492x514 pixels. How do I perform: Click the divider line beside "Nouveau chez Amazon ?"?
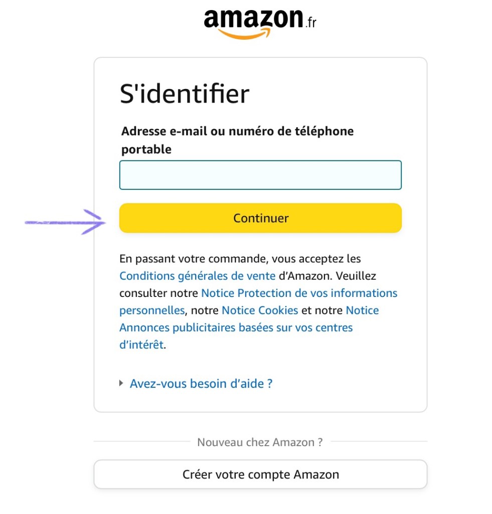coord(140,442)
